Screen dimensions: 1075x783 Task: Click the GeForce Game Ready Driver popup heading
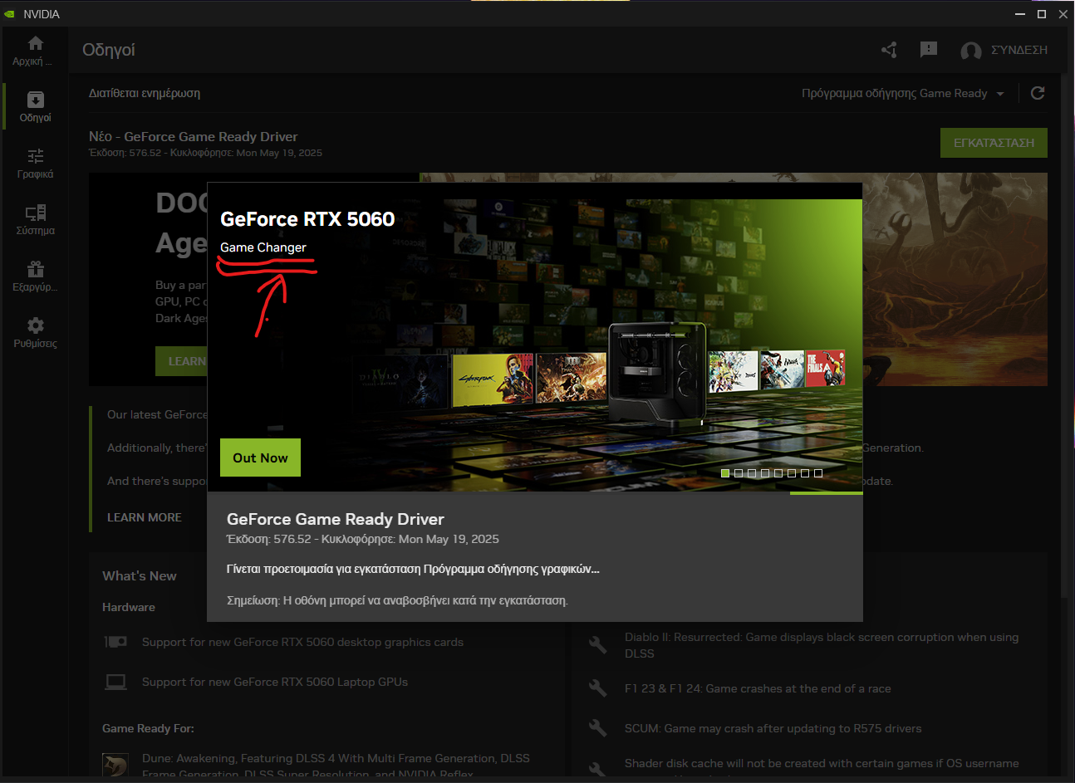click(x=336, y=519)
